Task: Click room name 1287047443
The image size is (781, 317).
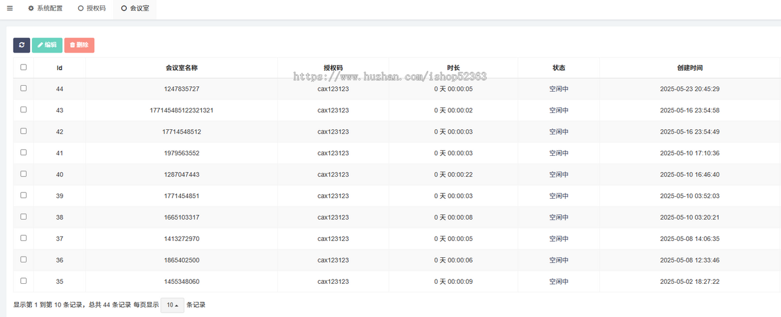Action: 182,175
